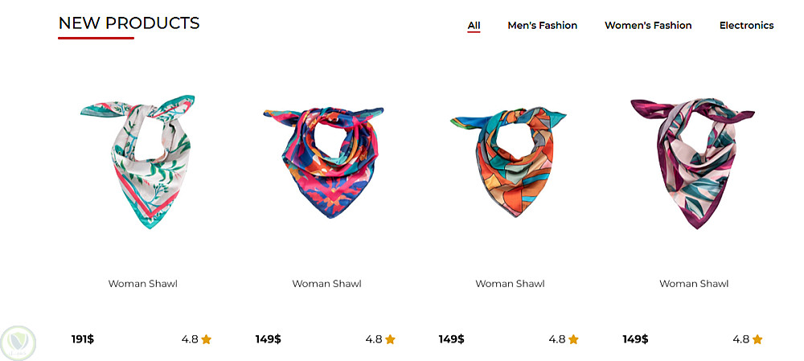Open the Electronics category tab

coord(747,25)
